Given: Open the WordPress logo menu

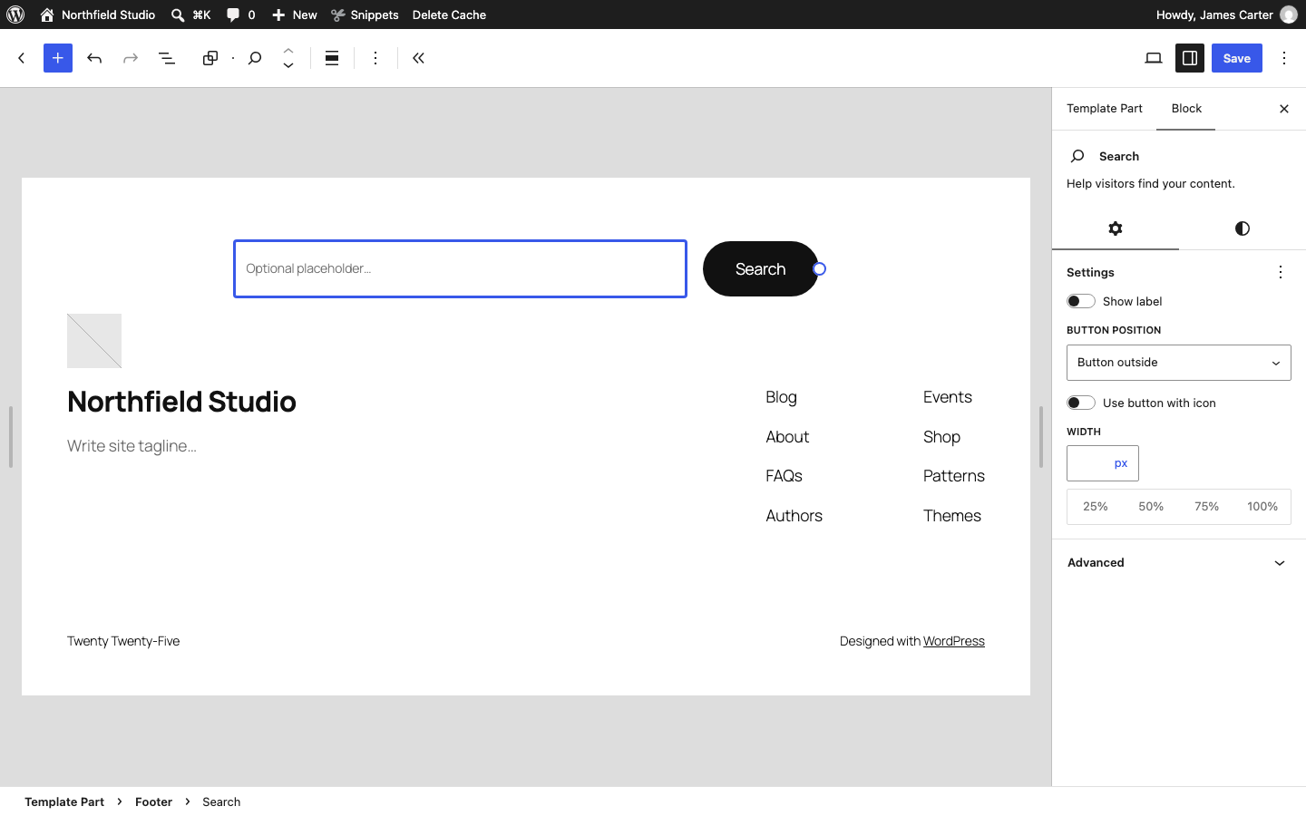Looking at the screenshot, I should [x=15, y=15].
